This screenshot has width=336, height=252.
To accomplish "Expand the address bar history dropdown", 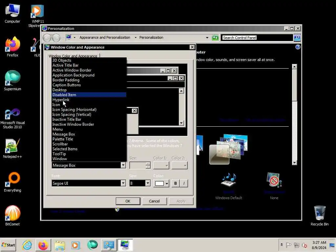I will (x=207, y=37).
